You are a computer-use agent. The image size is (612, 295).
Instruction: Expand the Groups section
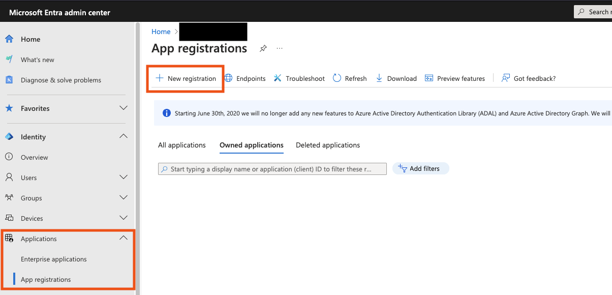point(123,197)
